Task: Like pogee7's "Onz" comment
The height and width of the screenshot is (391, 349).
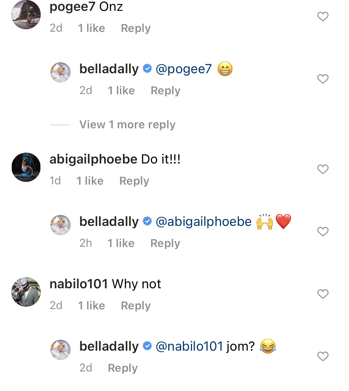Action: click(x=323, y=16)
